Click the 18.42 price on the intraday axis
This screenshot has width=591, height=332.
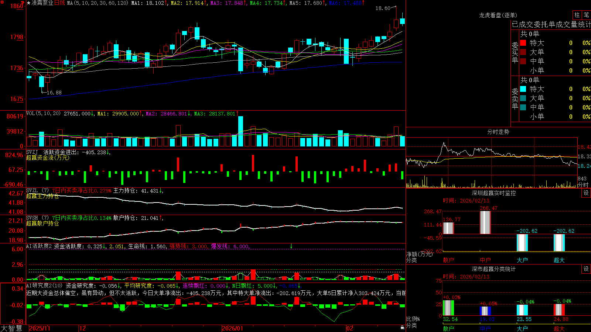pos(584,147)
